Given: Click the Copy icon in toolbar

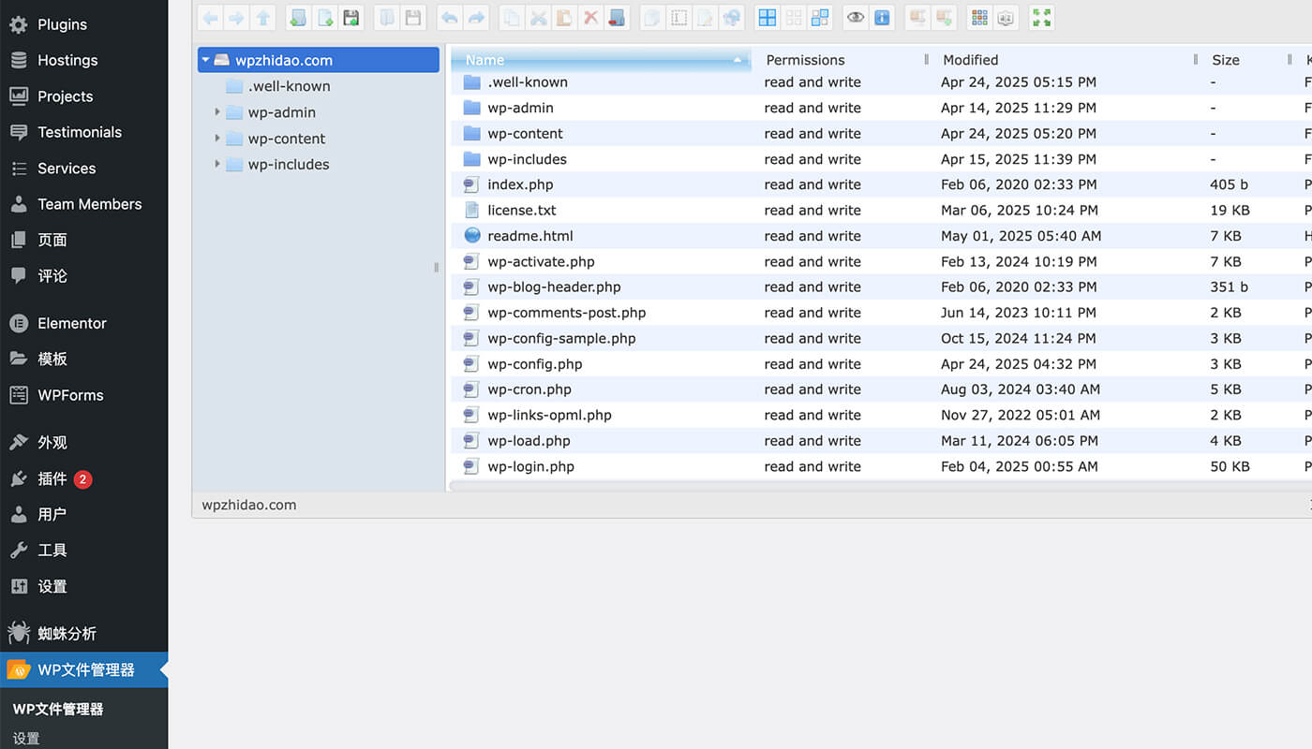Looking at the screenshot, I should pos(512,17).
